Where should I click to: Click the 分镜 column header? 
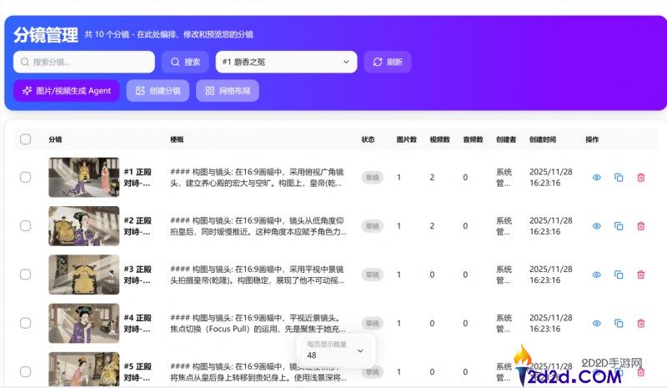coord(55,139)
